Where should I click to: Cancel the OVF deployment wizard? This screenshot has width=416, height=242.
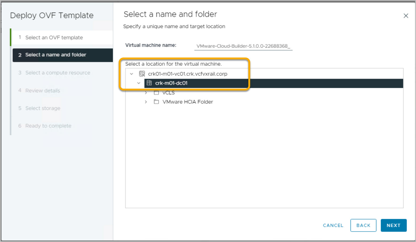(333, 225)
